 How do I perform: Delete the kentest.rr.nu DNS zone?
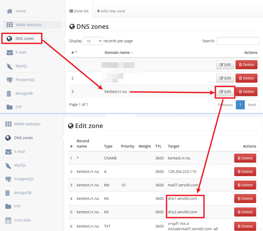[246, 92]
